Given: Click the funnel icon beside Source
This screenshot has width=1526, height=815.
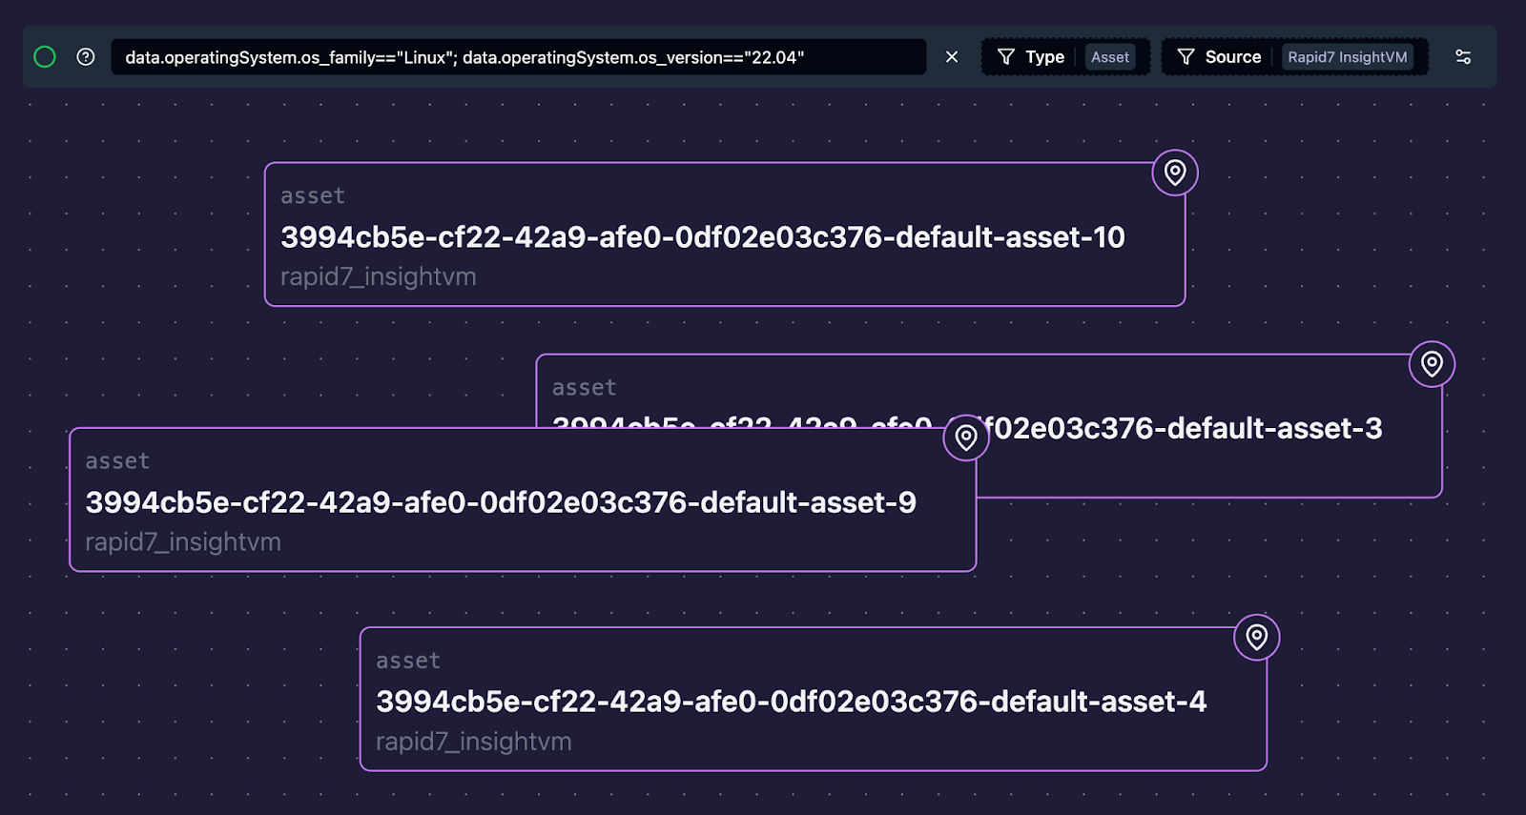Looking at the screenshot, I should point(1186,57).
